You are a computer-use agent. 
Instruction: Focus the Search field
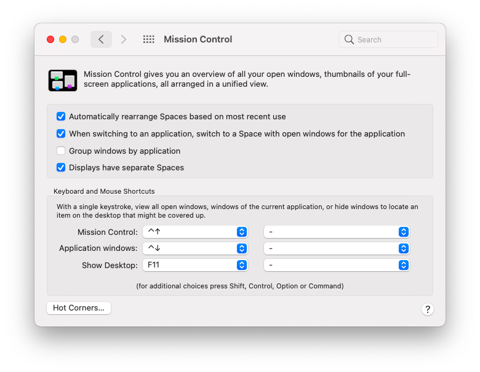click(388, 39)
